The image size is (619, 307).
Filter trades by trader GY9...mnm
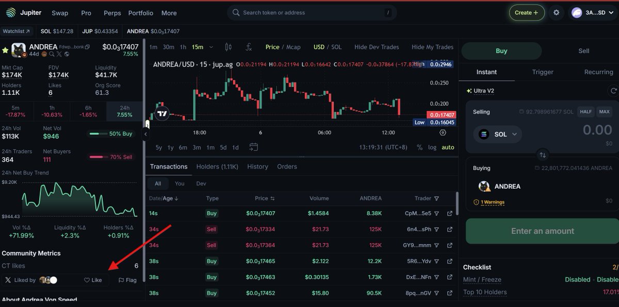tap(436, 245)
